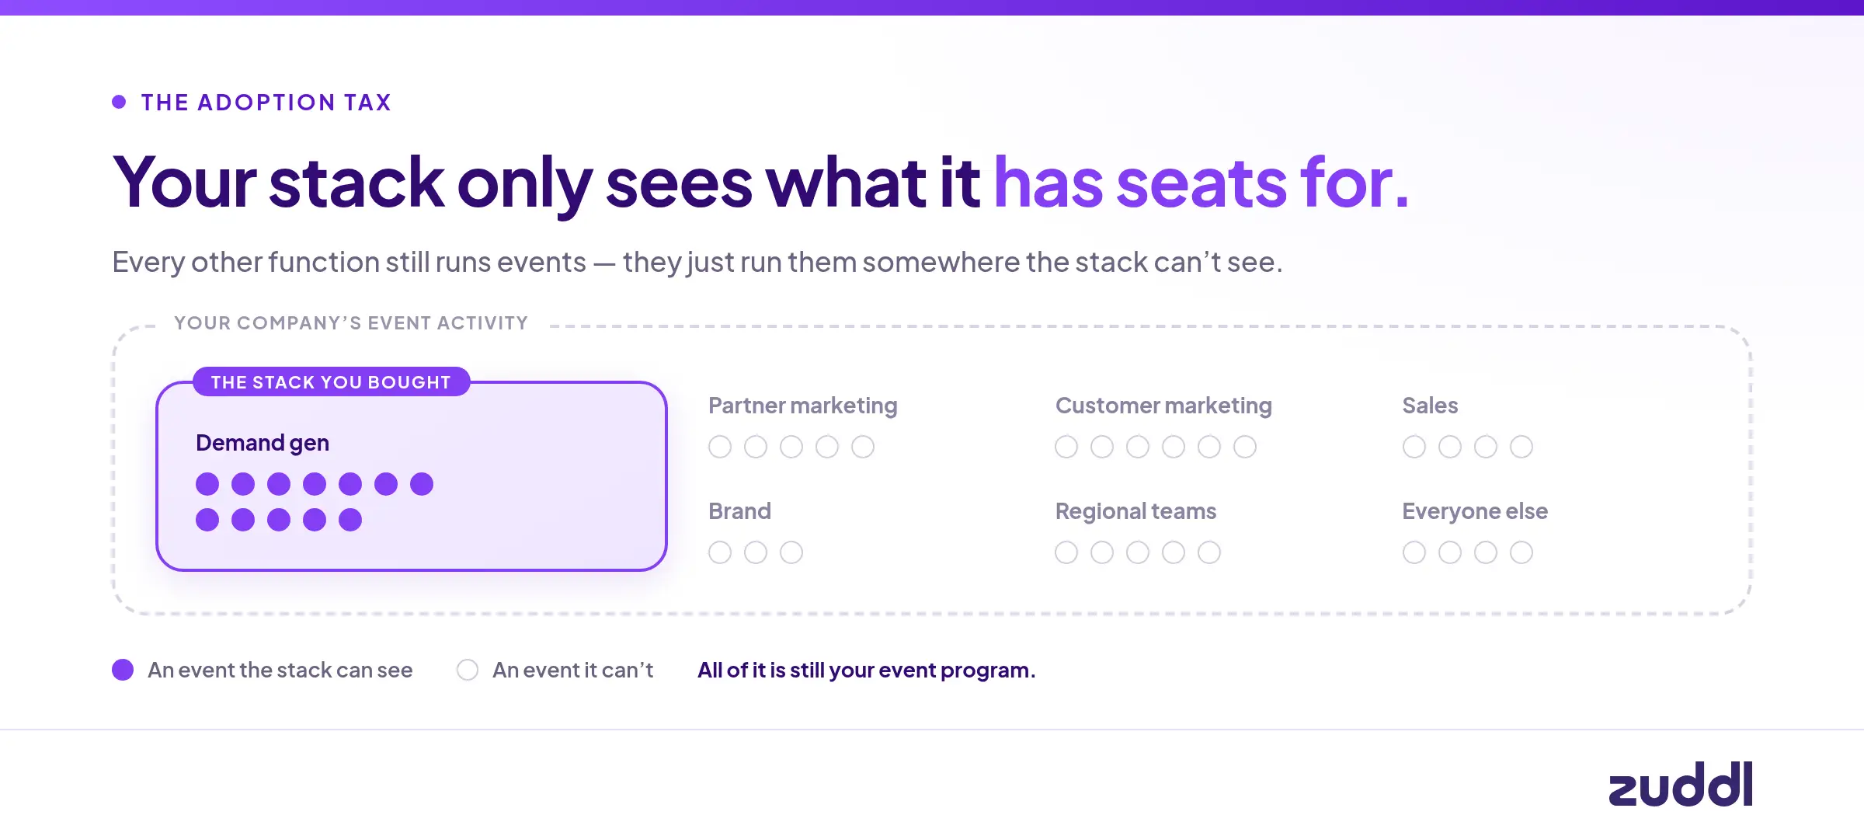The height and width of the screenshot is (836, 1864).
Task: Click the zuddl logo
Action: click(x=1681, y=783)
